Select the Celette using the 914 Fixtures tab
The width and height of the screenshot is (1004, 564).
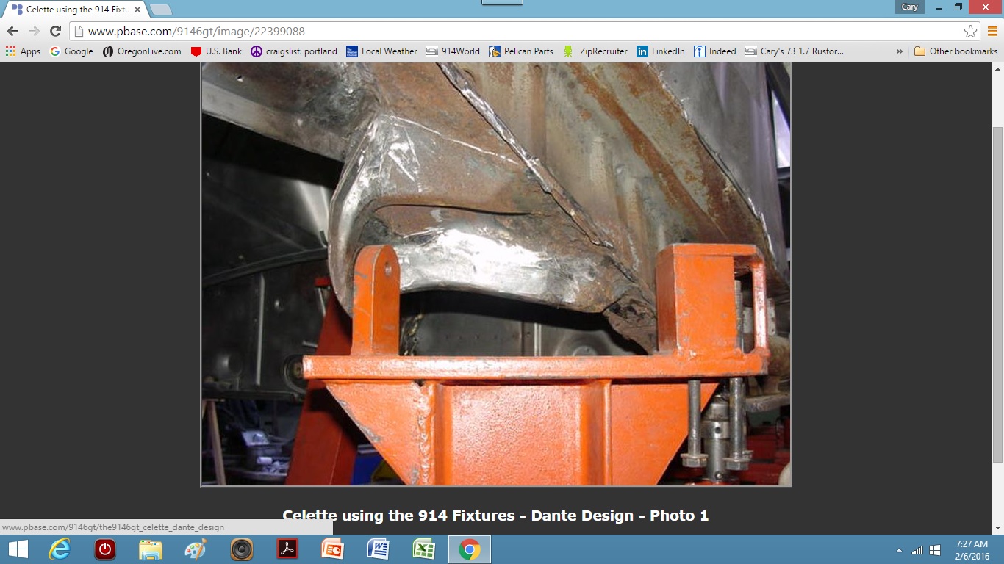pos(73,10)
